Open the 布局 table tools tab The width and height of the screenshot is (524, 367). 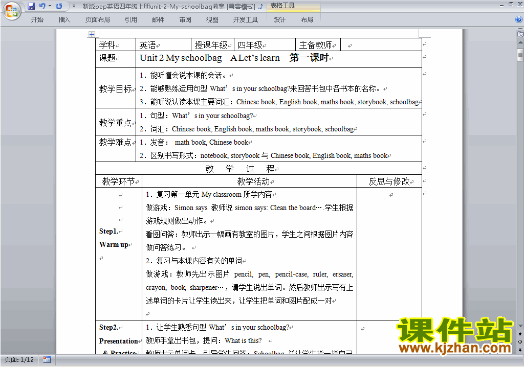(307, 20)
